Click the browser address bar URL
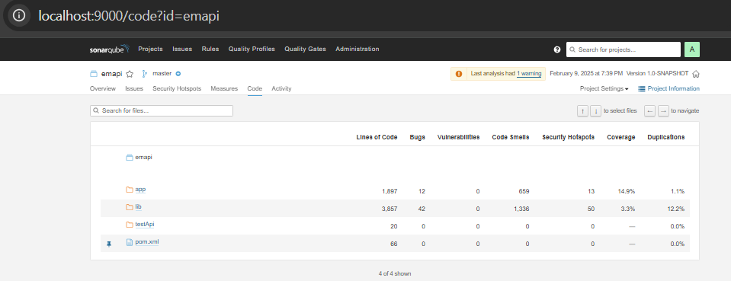This screenshot has height=281, width=731. pos(129,16)
